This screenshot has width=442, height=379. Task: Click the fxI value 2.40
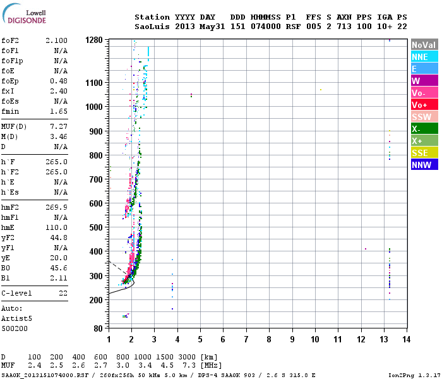59,91
